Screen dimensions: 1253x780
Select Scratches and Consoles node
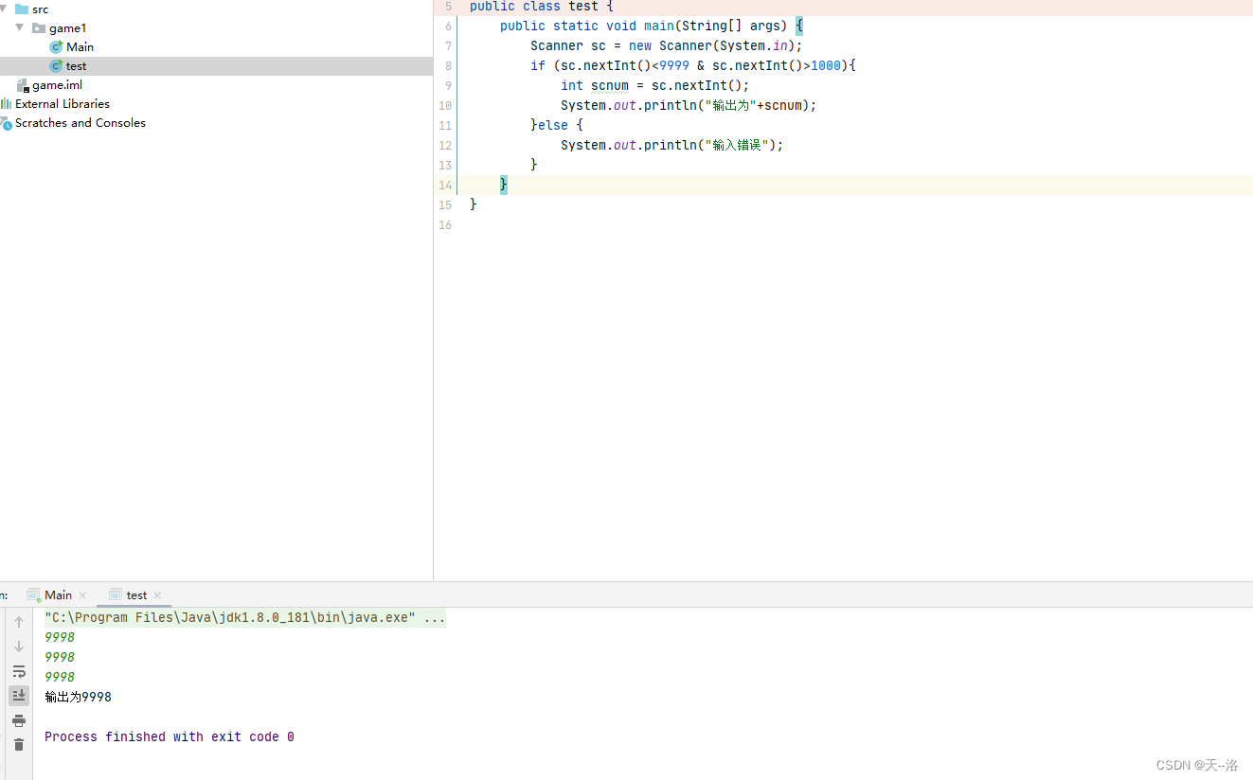pyautogui.click(x=81, y=123)
